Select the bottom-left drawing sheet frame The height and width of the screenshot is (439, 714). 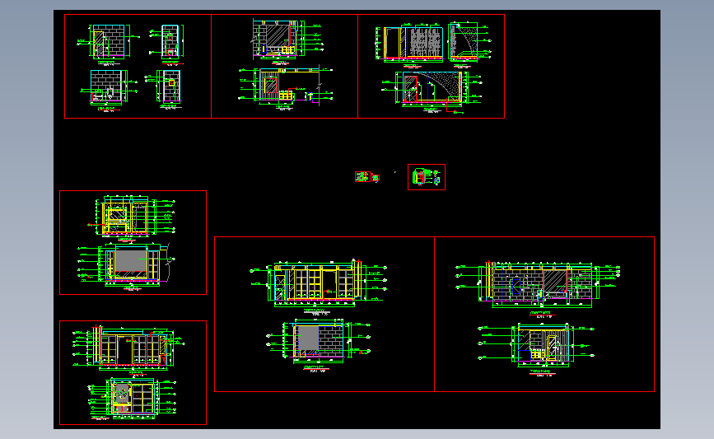(x=133, y=373)
